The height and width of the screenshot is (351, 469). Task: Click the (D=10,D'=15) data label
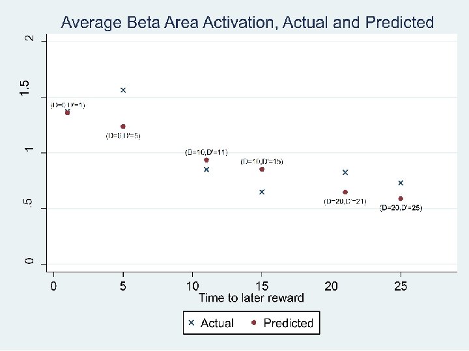(262, 161)
